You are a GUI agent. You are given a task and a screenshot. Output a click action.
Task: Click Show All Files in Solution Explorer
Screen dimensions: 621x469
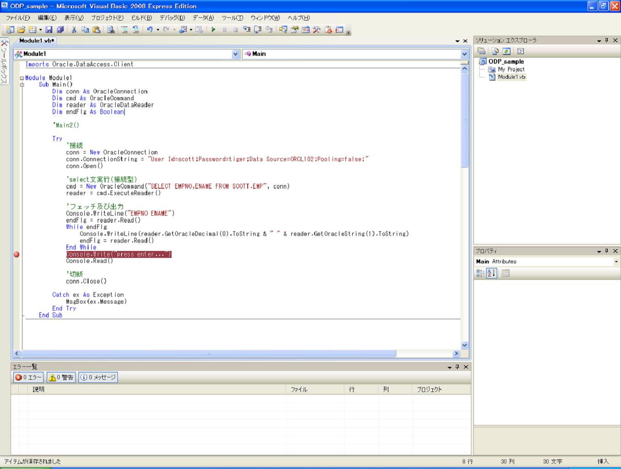click(x=495, y=51)
